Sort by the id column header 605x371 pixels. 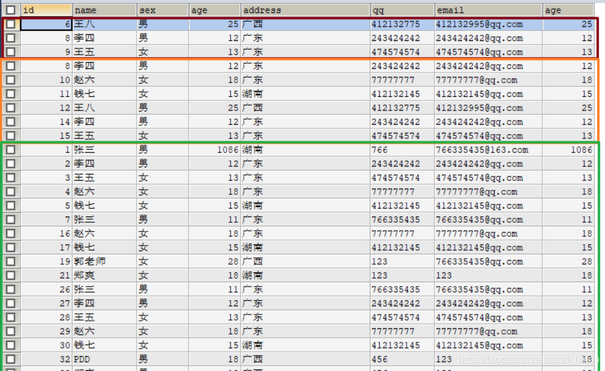47,10
